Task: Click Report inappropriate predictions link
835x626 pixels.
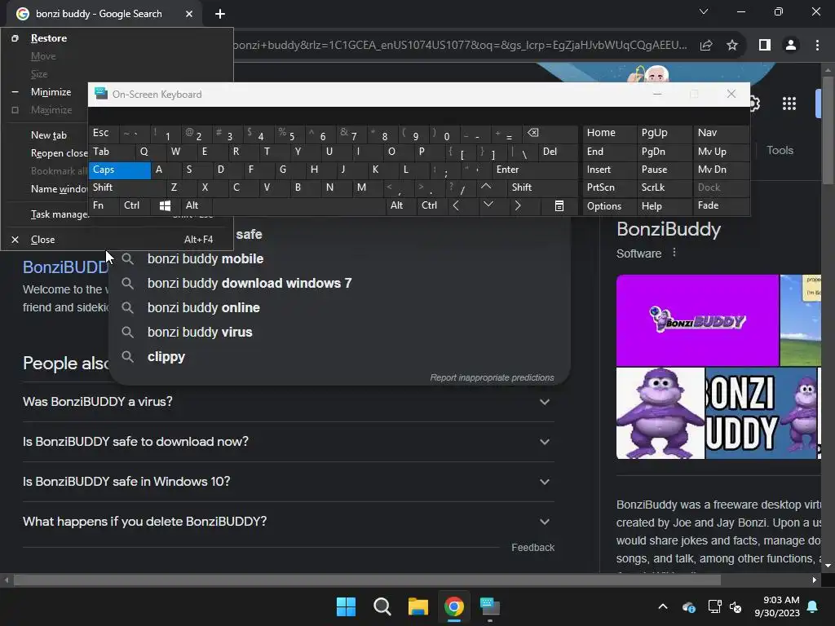Action: [x=492, y=377]
